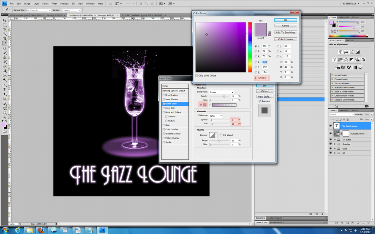Screen dimensions: 375x234
Task: Switch to the Swatches tab
Action: 344,18
